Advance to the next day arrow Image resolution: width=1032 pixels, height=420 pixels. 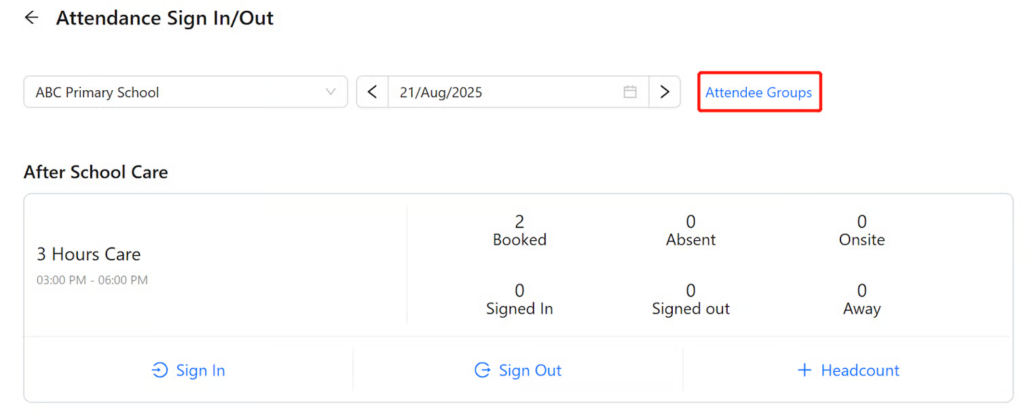pyautogui.click(x=665, y=92)
